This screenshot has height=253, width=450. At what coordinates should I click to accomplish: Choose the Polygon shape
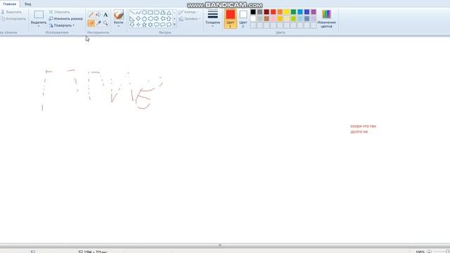[x=162, y=13]
